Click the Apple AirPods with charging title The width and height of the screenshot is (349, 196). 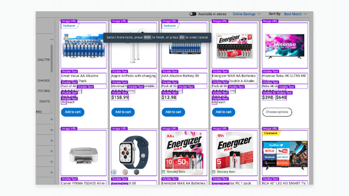(x=134, y=78)
